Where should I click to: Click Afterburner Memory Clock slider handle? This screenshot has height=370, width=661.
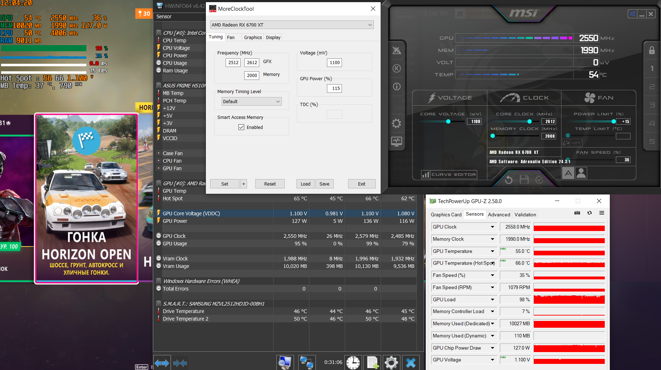pos(493,136)
